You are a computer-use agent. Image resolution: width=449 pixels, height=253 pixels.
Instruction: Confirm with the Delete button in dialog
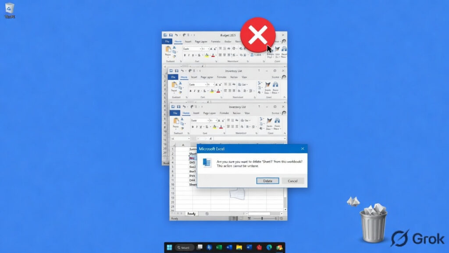[267, 181]
